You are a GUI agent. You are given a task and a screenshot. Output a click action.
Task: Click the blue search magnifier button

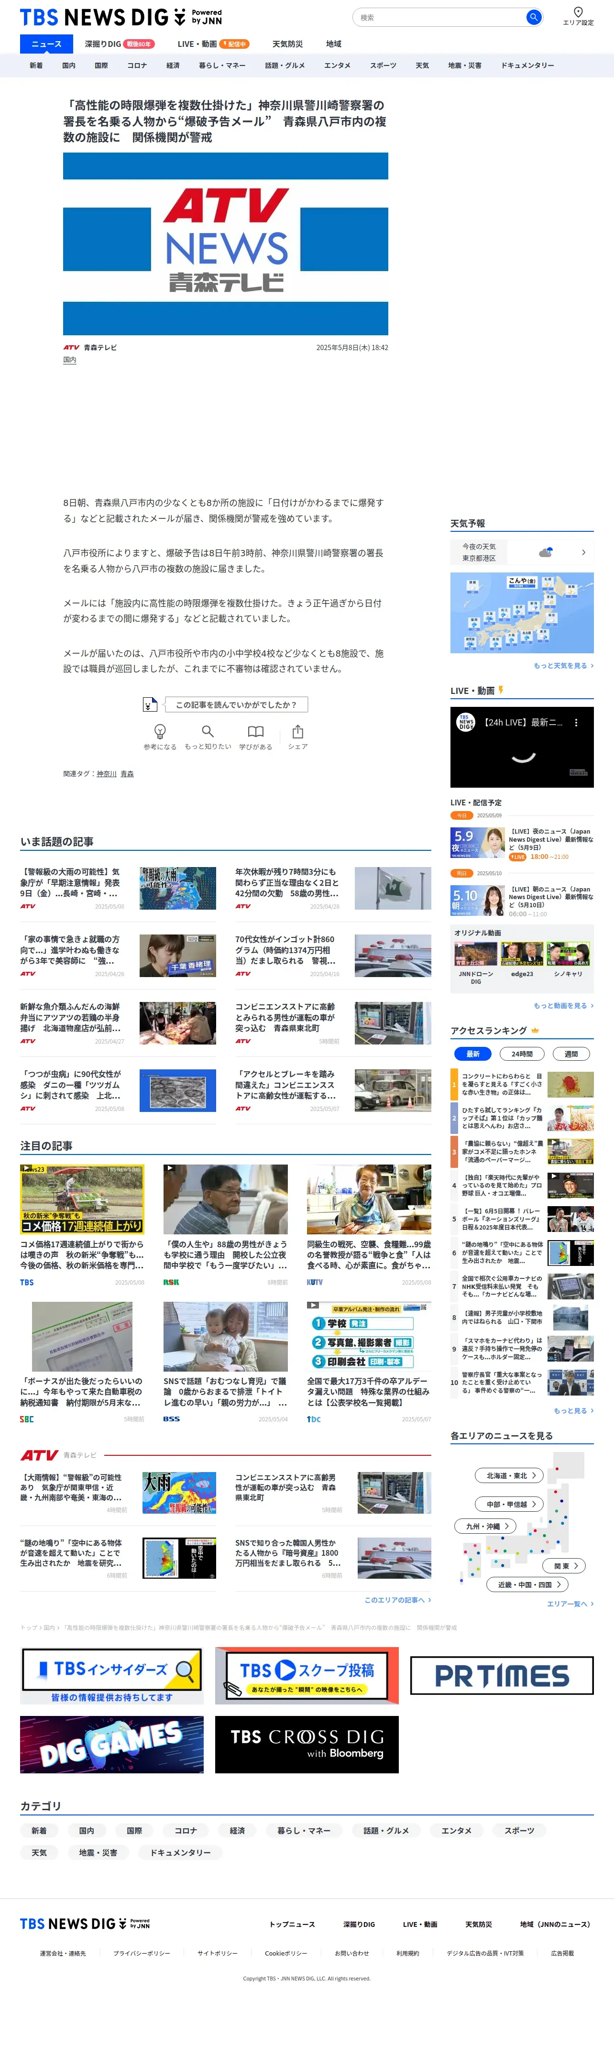pos(534,17)
